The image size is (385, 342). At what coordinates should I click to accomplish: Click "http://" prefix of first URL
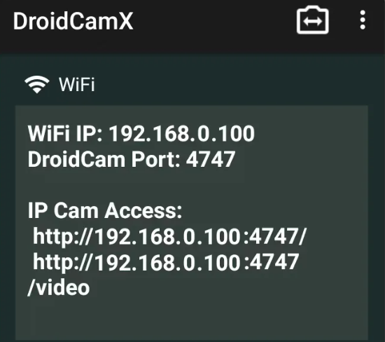point(62,236)
